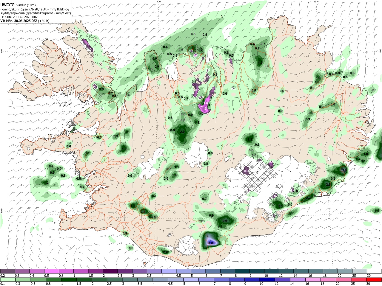Click the '0.2' label in the snow legend

pos(2,276)
